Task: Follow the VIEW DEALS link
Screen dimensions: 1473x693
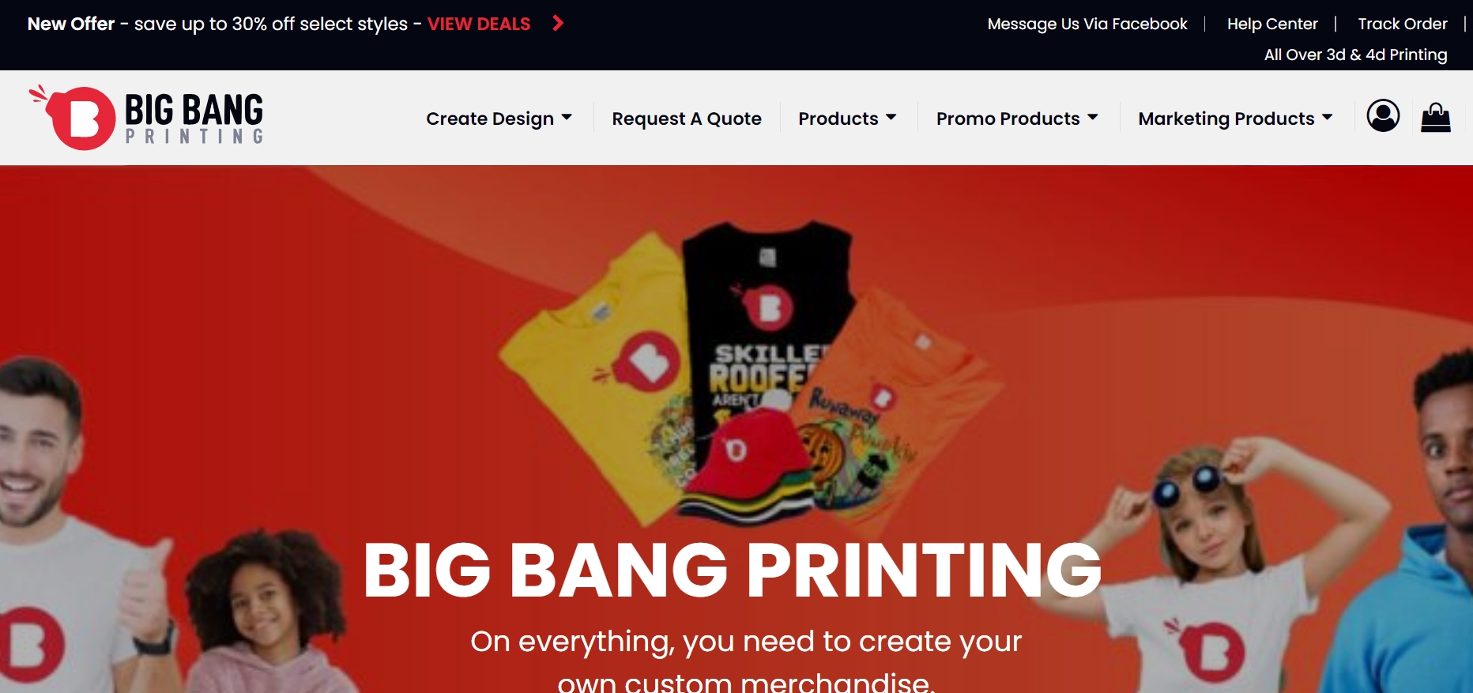Action: (x=479, y=24)
